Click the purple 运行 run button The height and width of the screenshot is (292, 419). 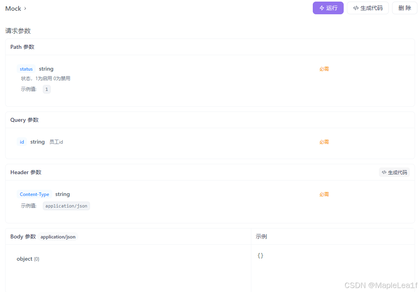pos(328,8)
